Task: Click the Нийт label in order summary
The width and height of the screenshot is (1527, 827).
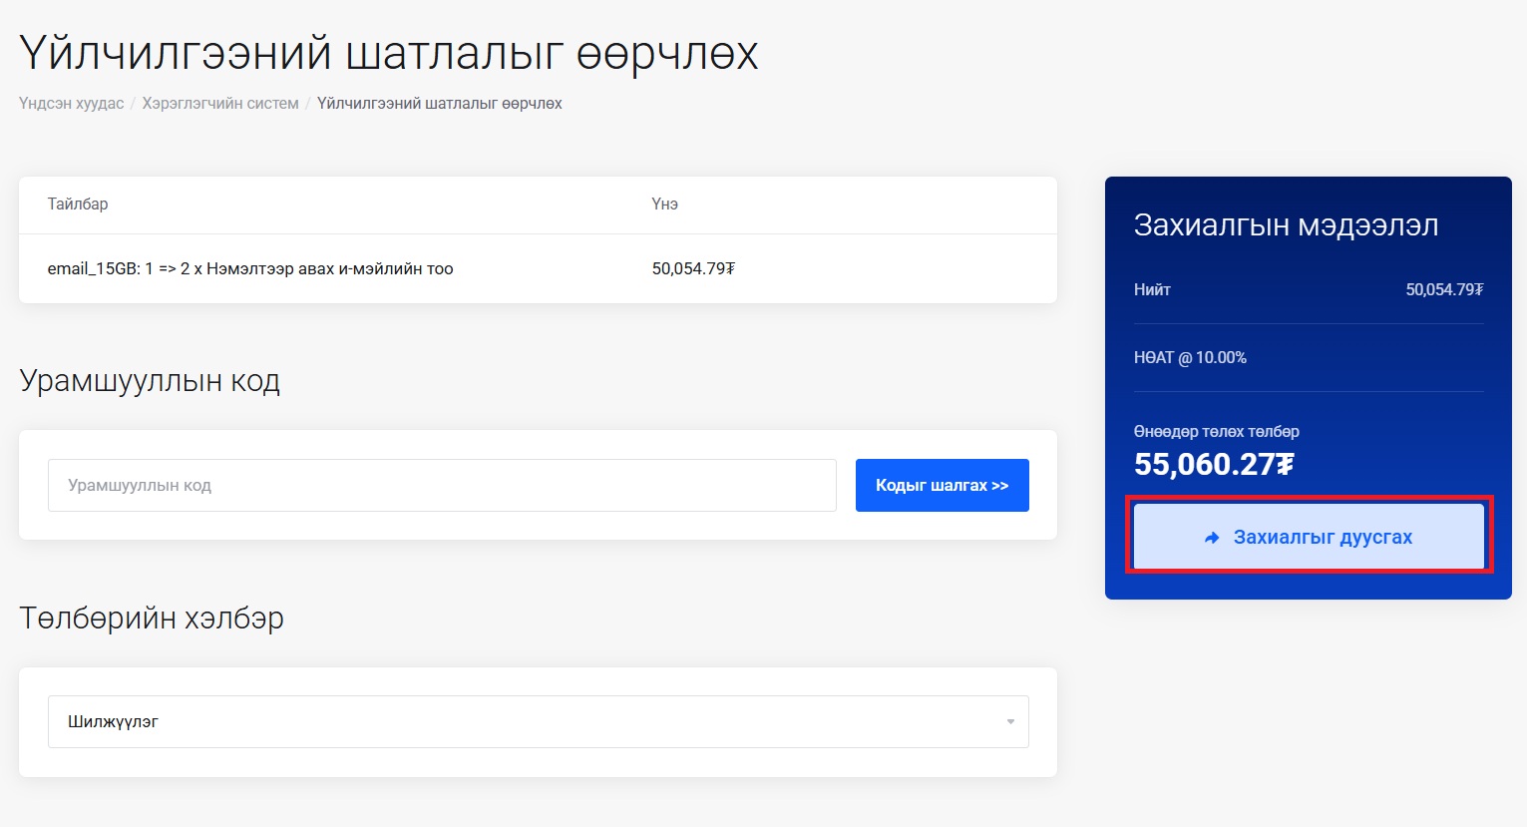Action: 1152,290
